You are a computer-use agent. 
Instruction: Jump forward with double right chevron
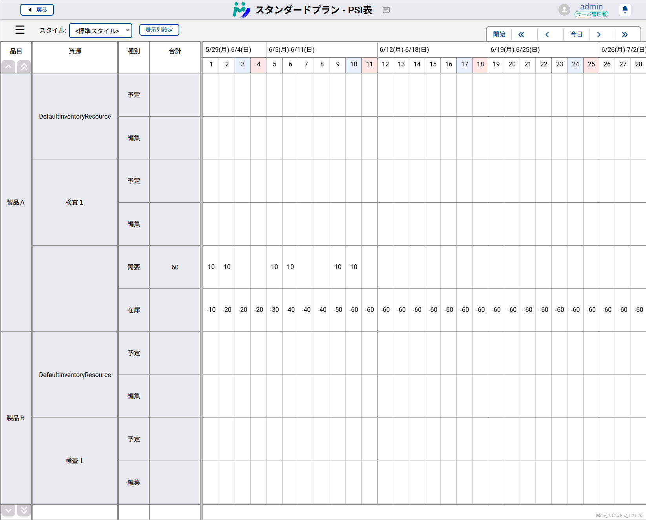pos(624,35)
